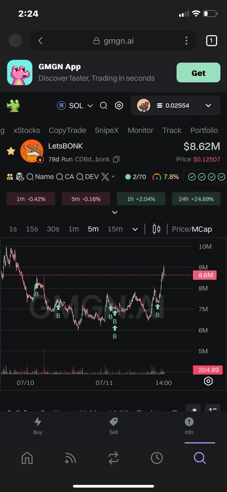Toggle the favorite star for LetsBONK
Screen dimensions: 227x492
coord(11,151)
